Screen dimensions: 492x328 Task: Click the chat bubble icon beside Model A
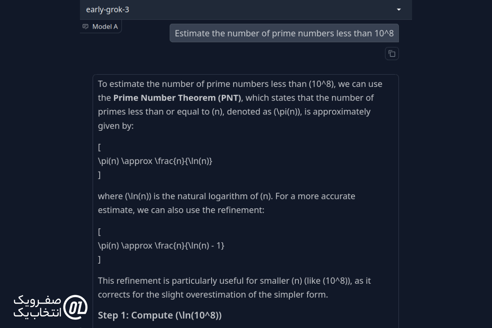[x=85, y=27]
